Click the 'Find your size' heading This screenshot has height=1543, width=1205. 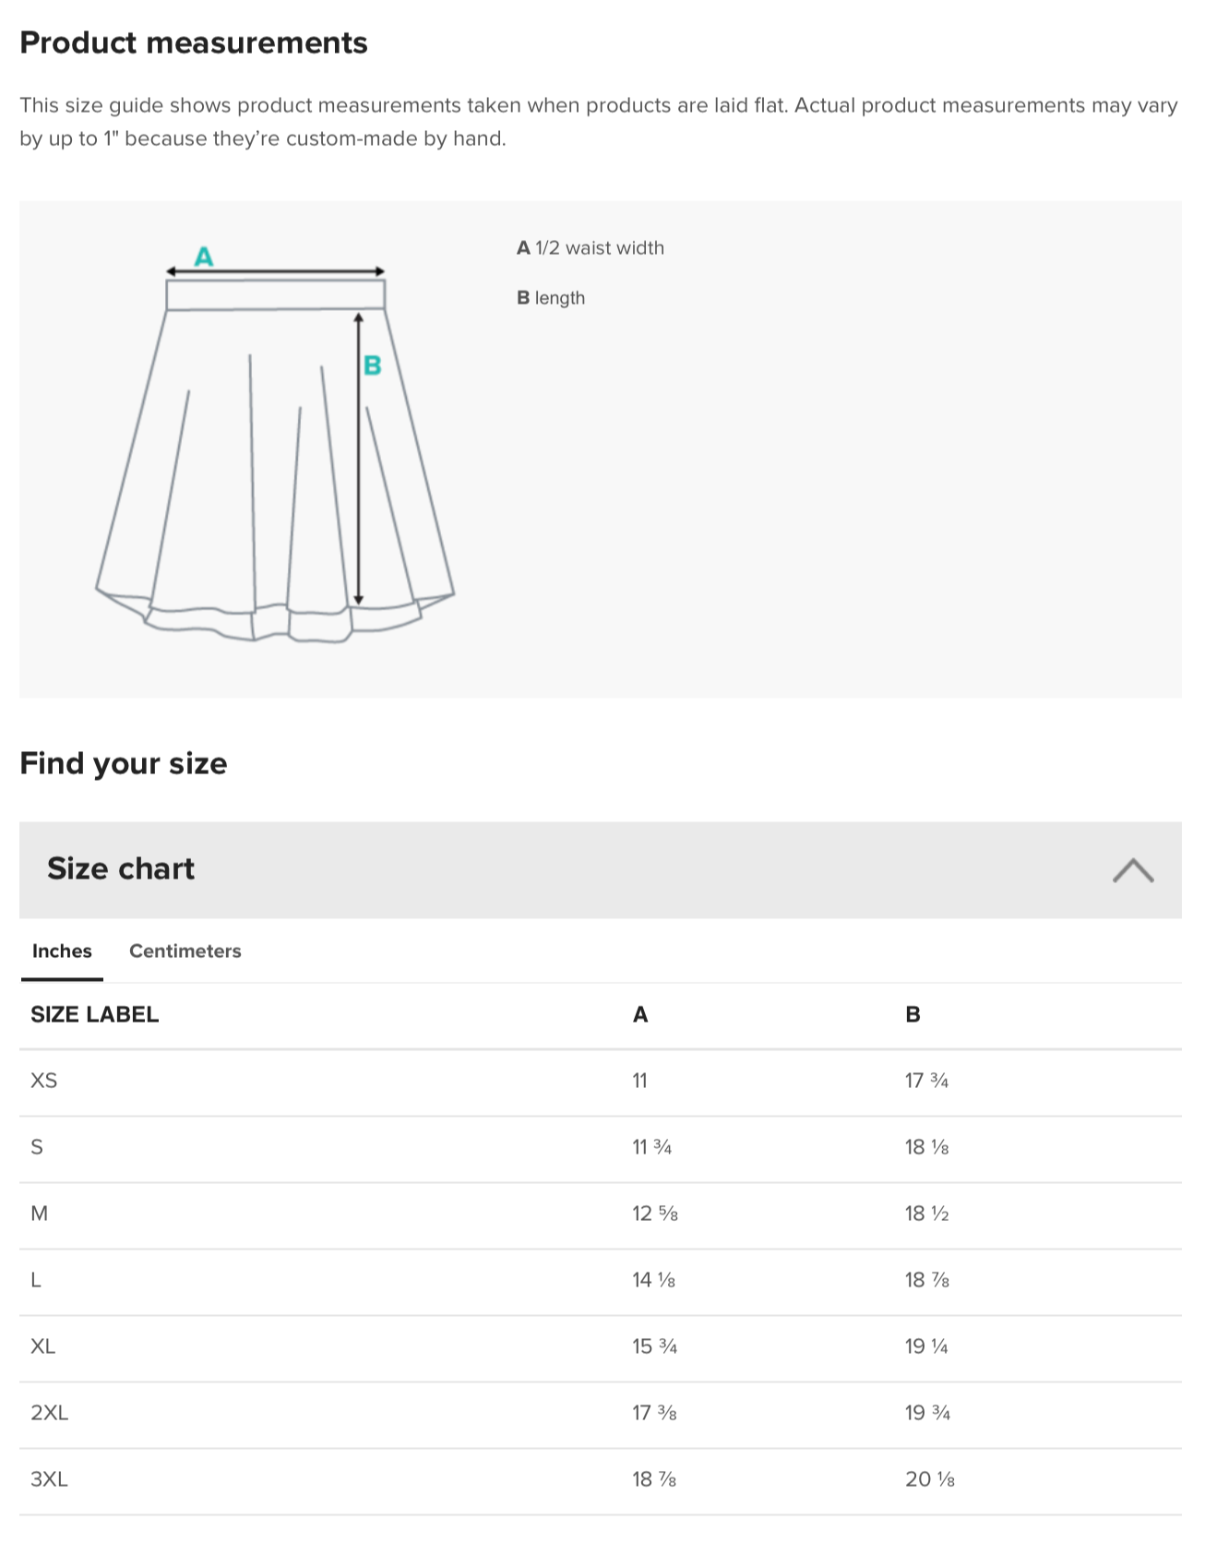[124, 763]
